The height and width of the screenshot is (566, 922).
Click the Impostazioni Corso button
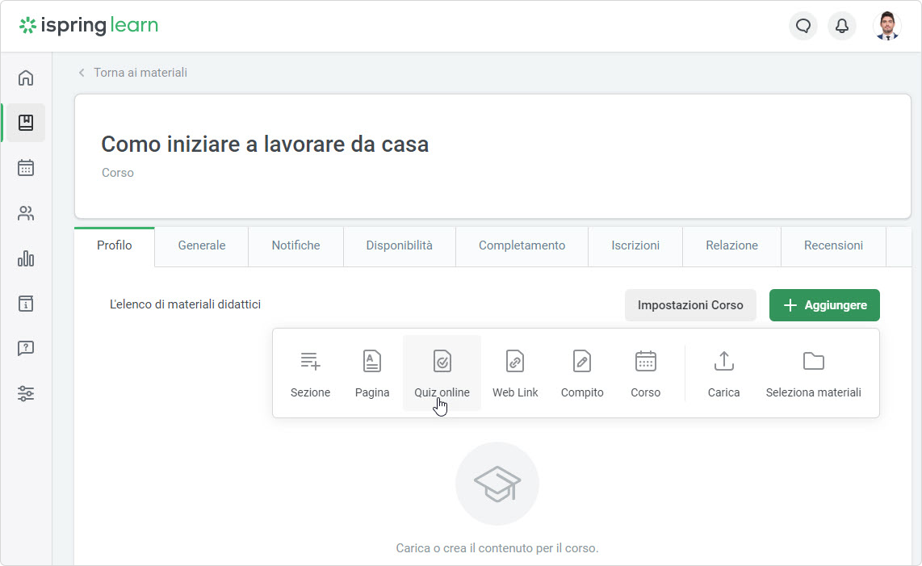690,305
